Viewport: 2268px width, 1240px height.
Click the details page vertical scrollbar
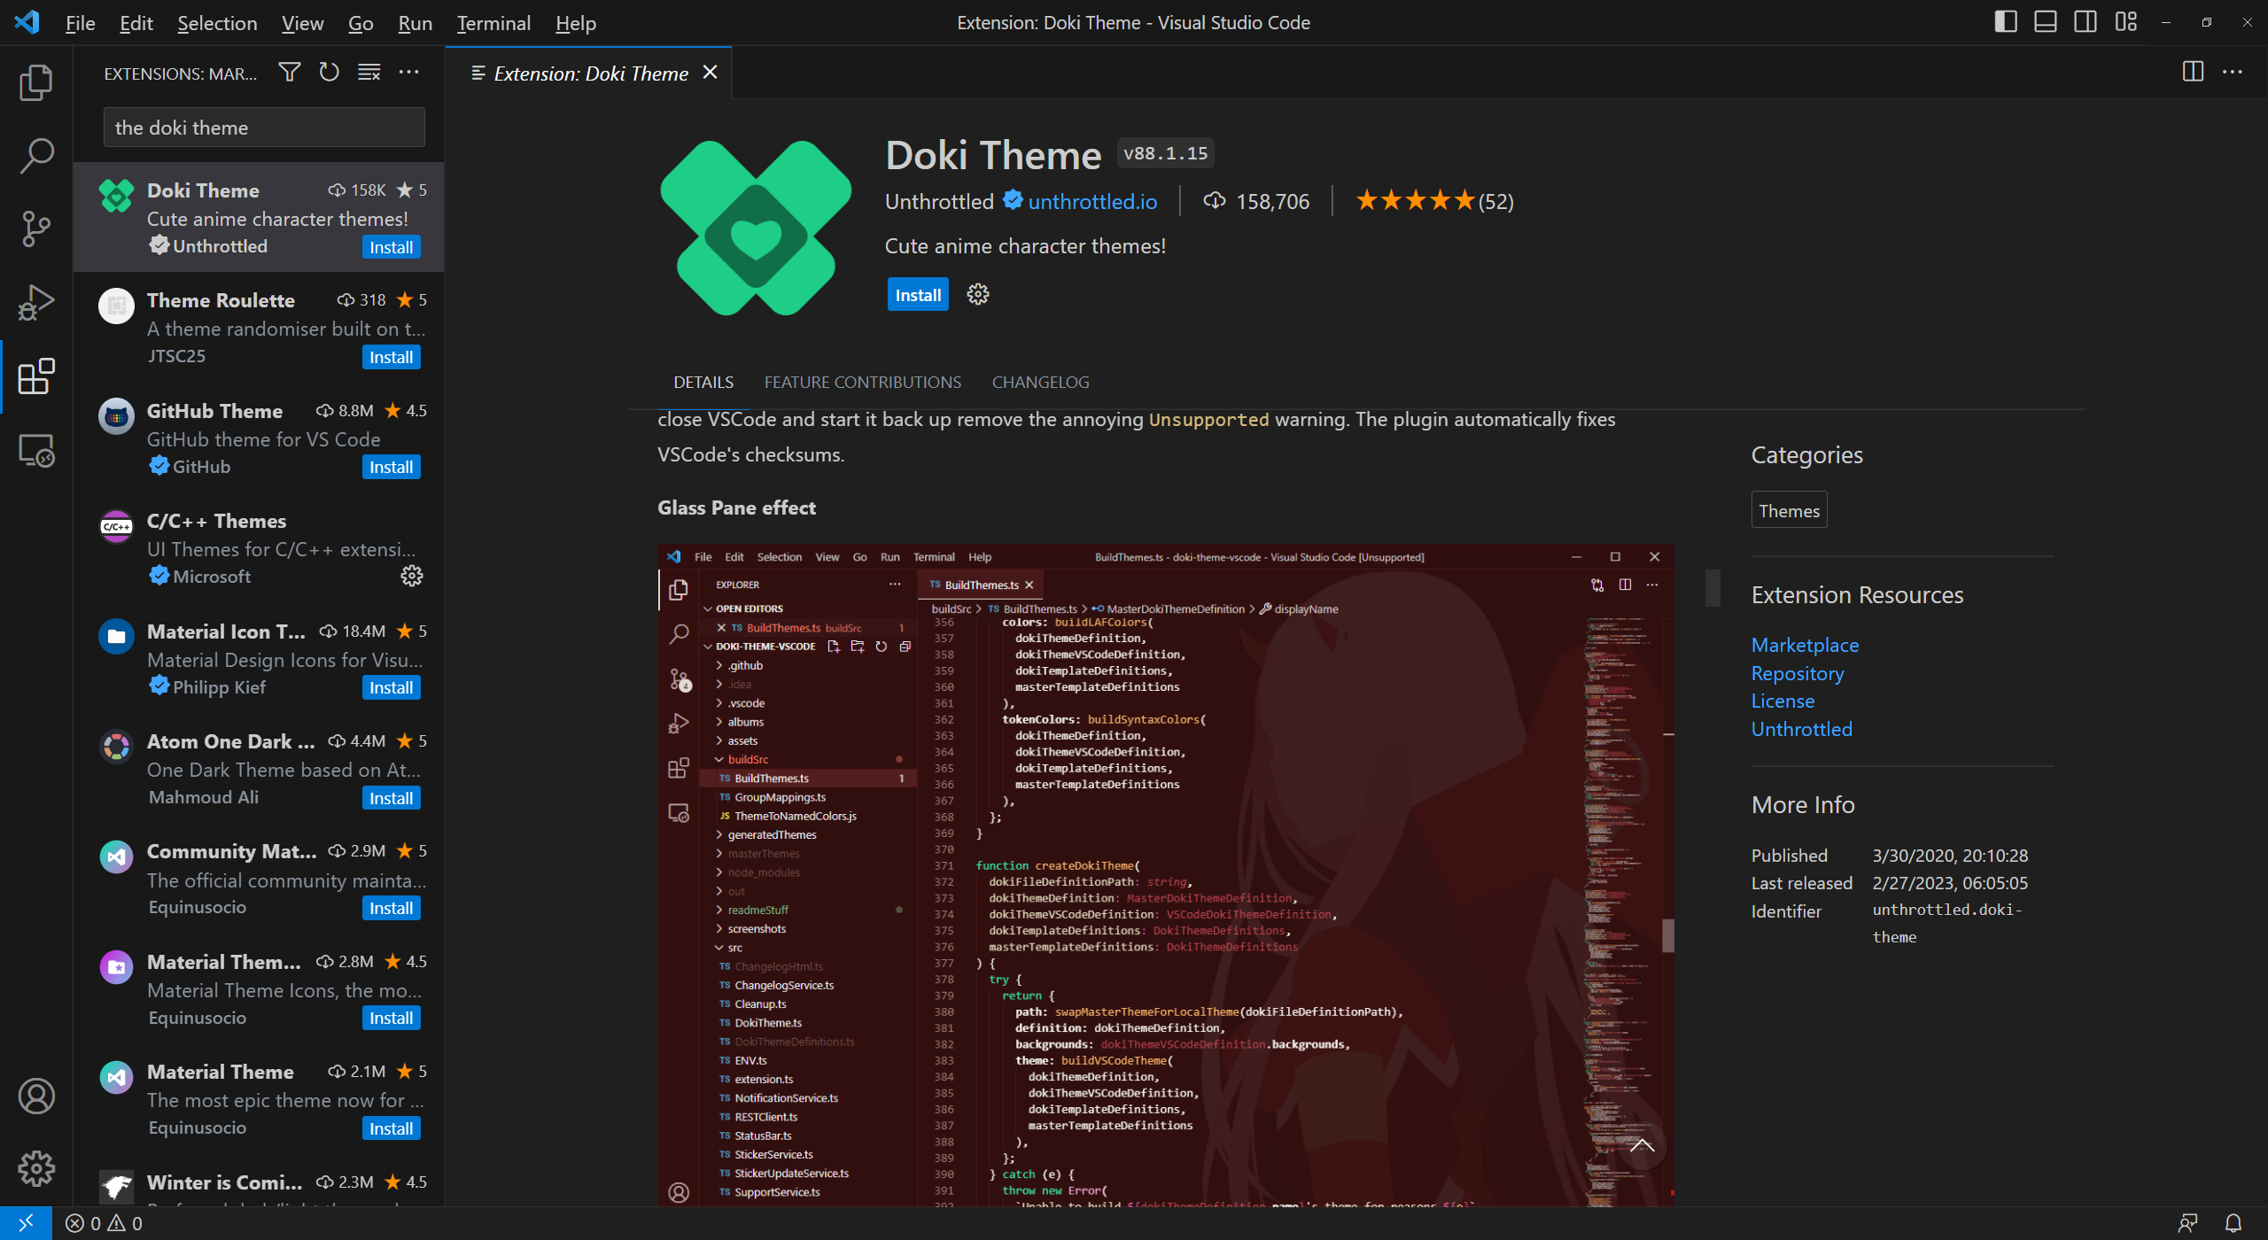[x=1713, y=588]
